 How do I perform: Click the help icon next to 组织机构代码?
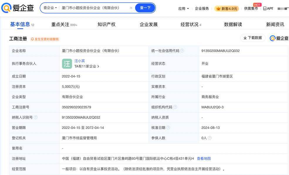coord(175,107)
